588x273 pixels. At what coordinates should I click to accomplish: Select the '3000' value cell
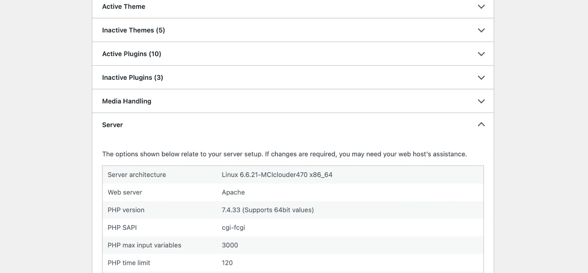coord(230,245)
